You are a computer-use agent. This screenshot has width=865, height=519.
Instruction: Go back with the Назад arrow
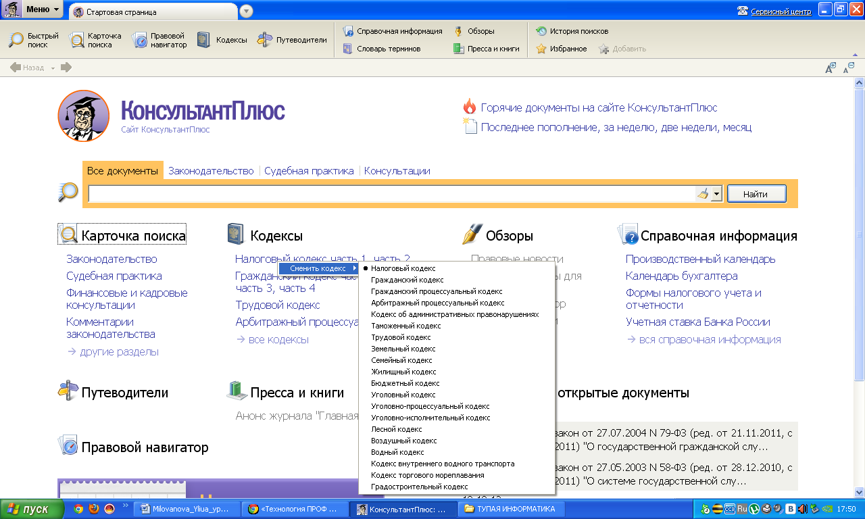click(x=27, y=68)
